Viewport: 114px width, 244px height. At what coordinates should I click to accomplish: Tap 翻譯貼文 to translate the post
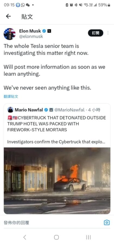11,97
